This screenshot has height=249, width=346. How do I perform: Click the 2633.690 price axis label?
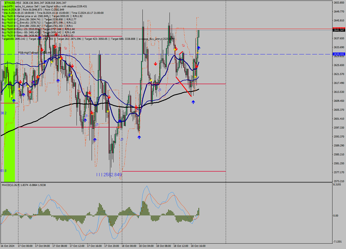coord(339,47)
